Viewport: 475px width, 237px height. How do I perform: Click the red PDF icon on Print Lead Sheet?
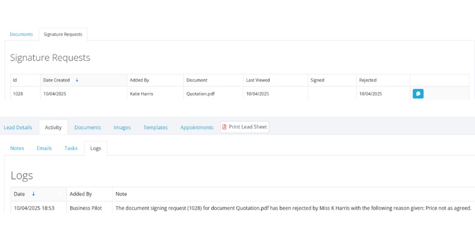tap(224, 127)
